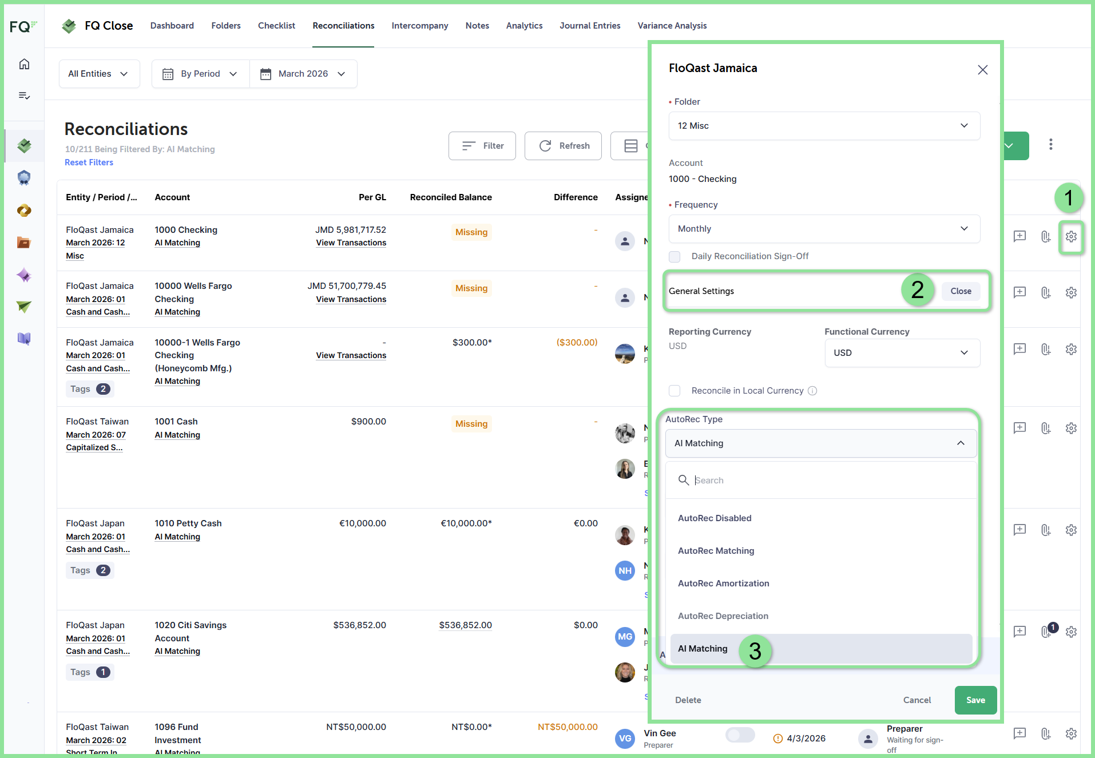
Task: Add comment on 1000 Checking row
Action: [x=1019, y=236]
